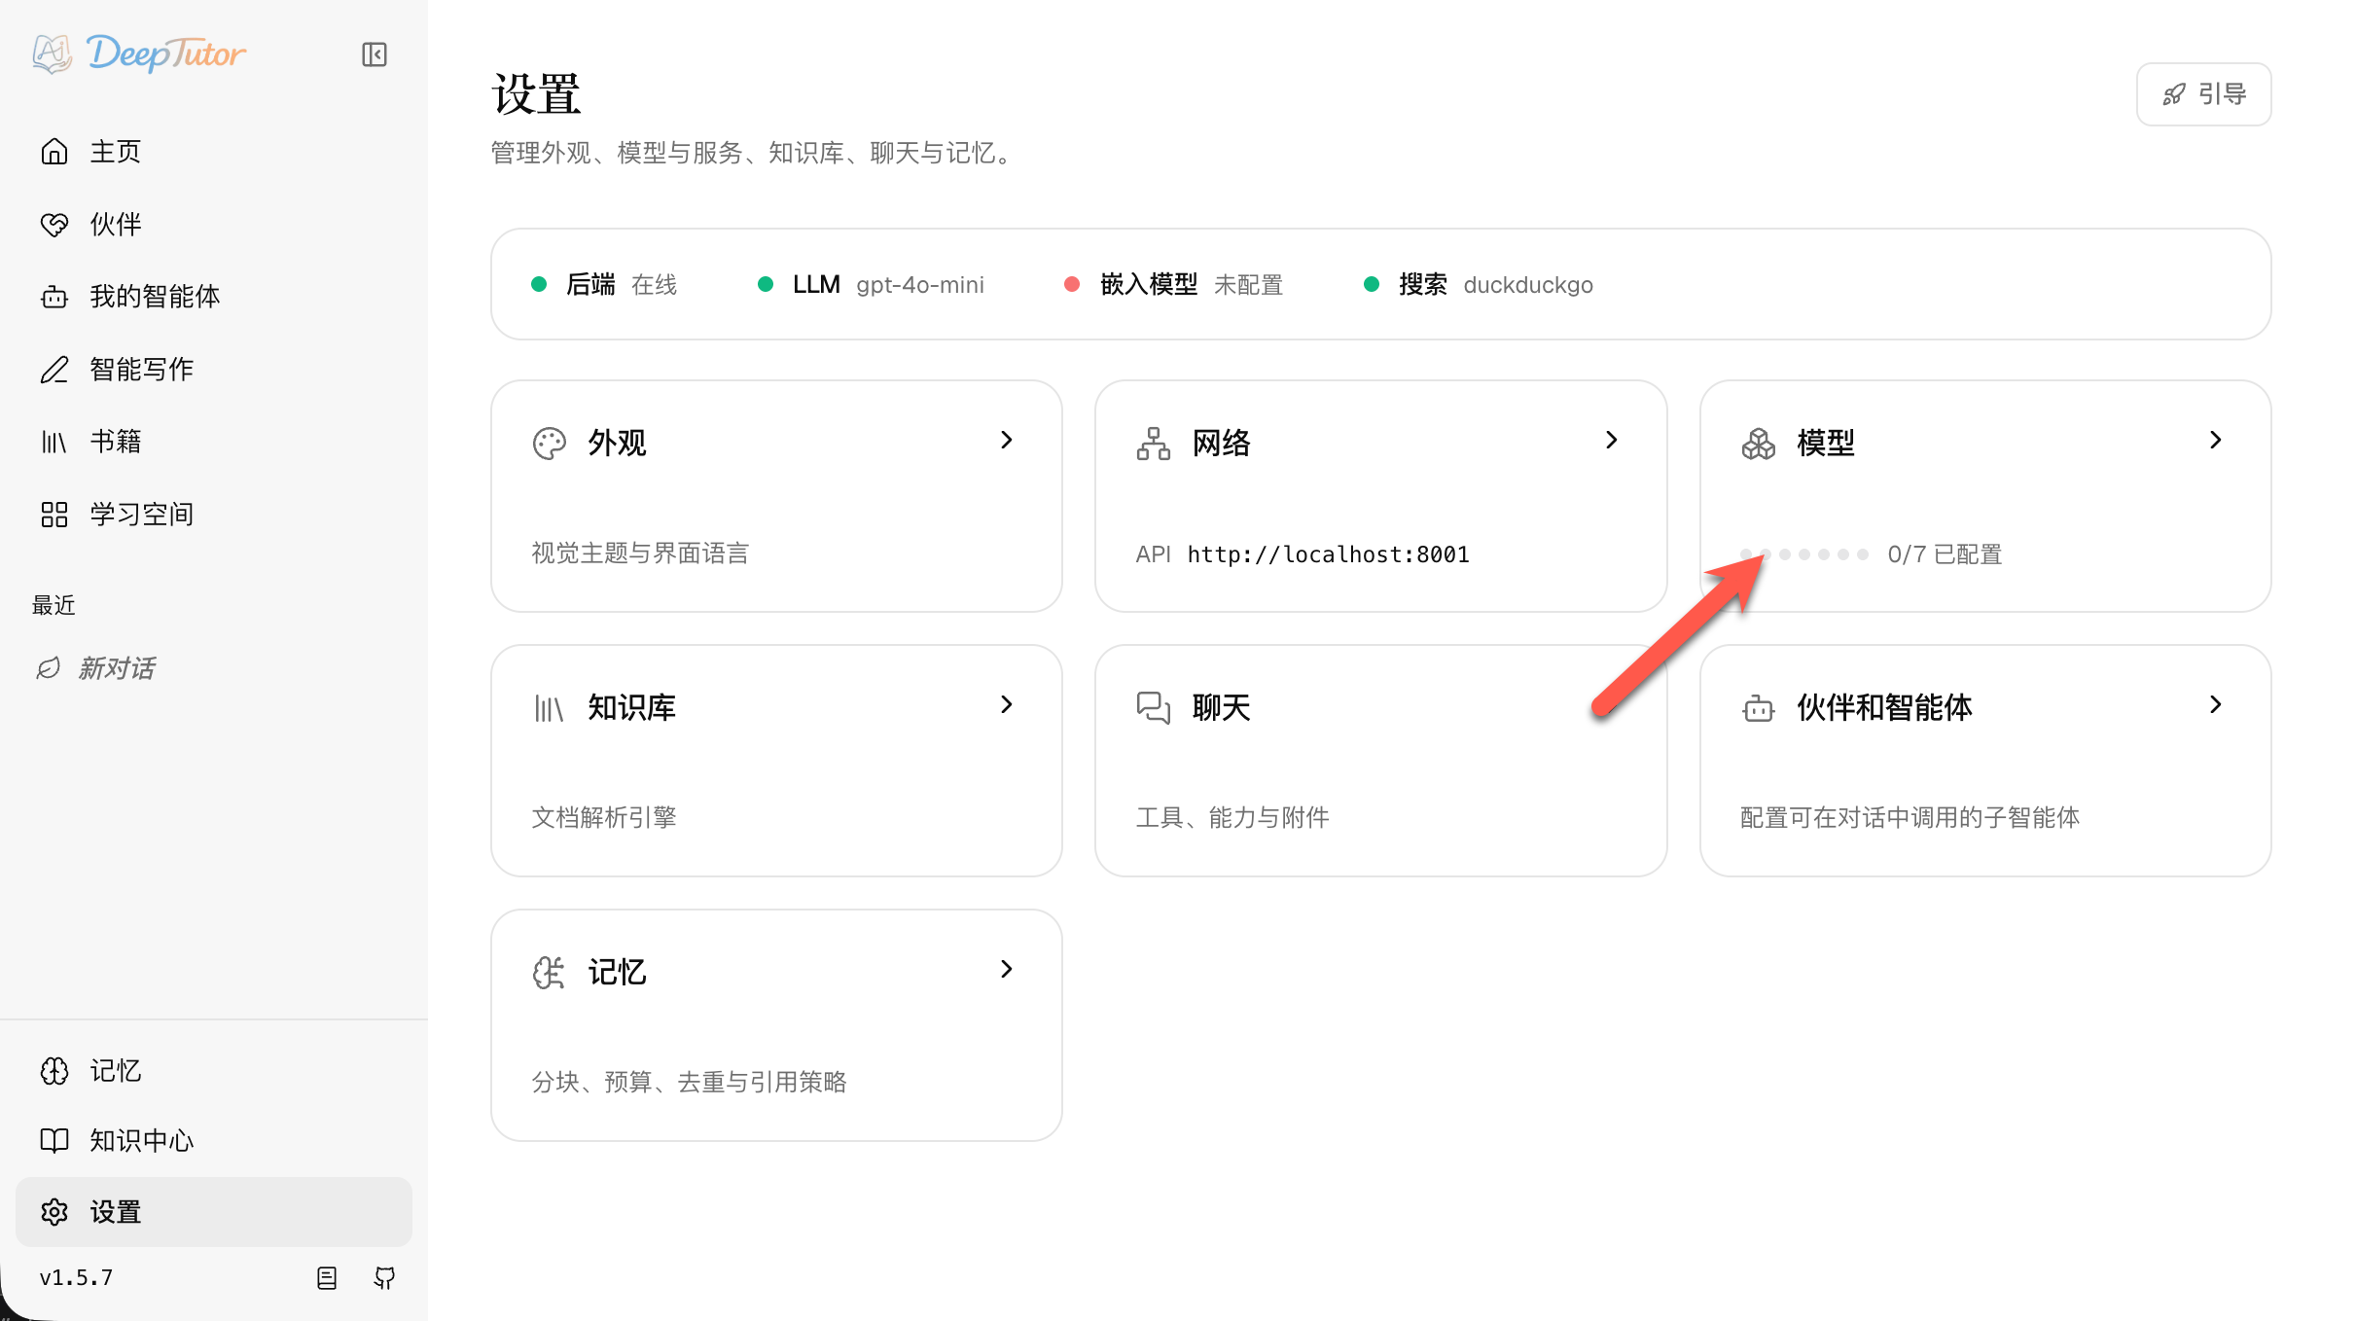Image resolution: width=2356 pixels, height=1321 pixels.
Task: Click the leaf icon beside 新对话
Action: point(49,668)
